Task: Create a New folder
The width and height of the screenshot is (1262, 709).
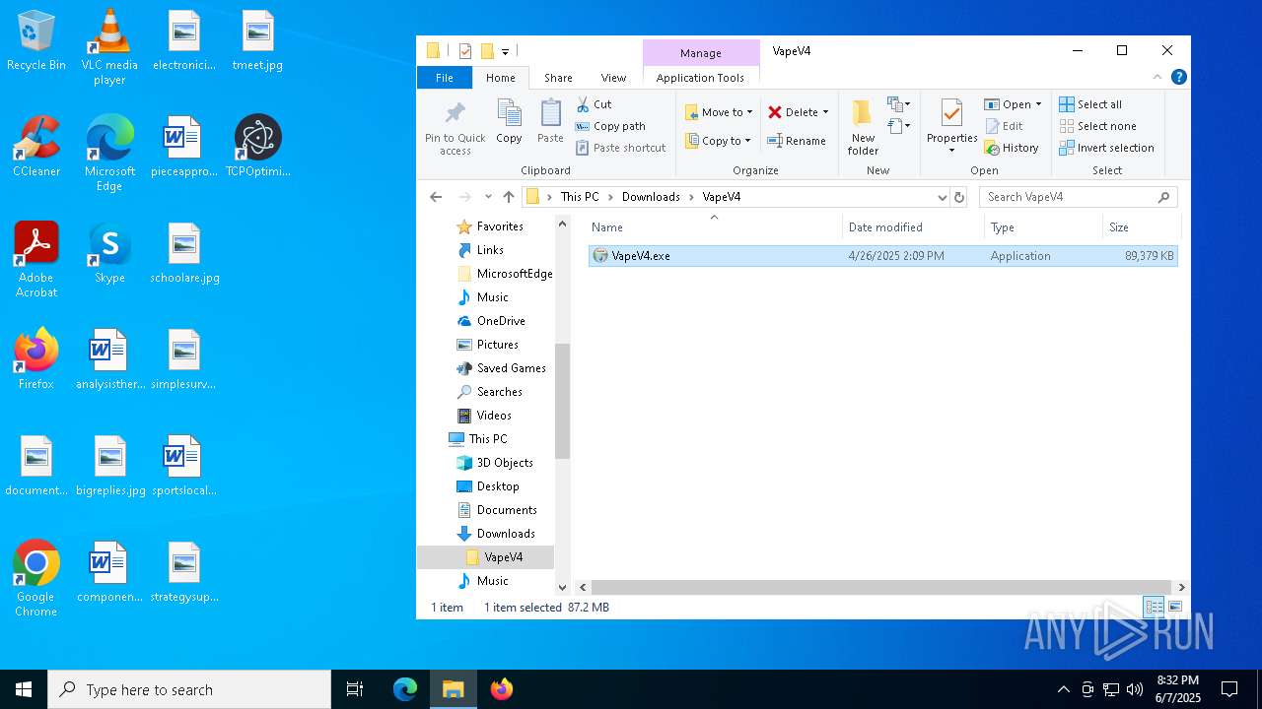Action: pyautogui.click(x=863, y=127)
